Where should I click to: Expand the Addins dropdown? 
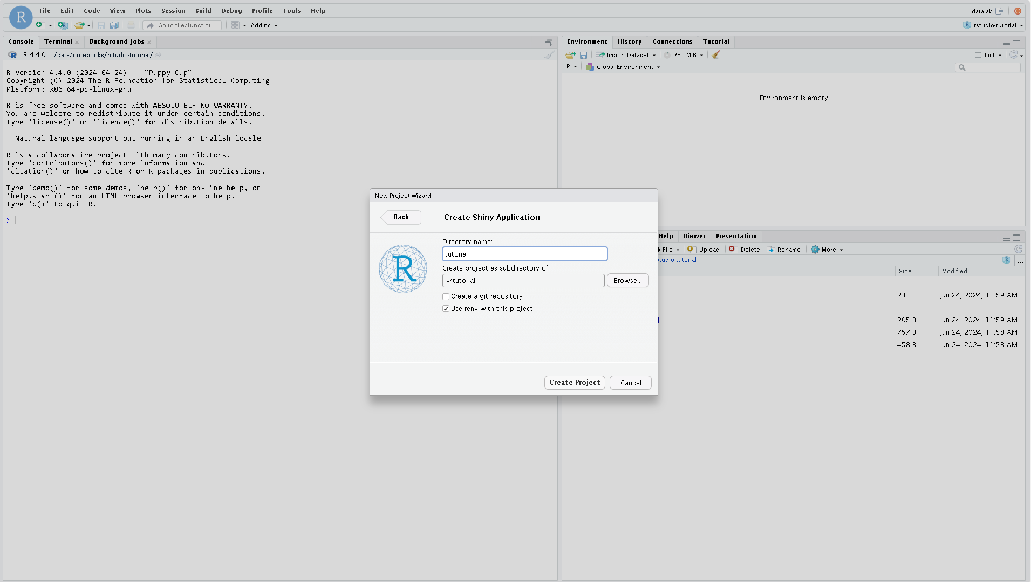click(x=264, y=25)
